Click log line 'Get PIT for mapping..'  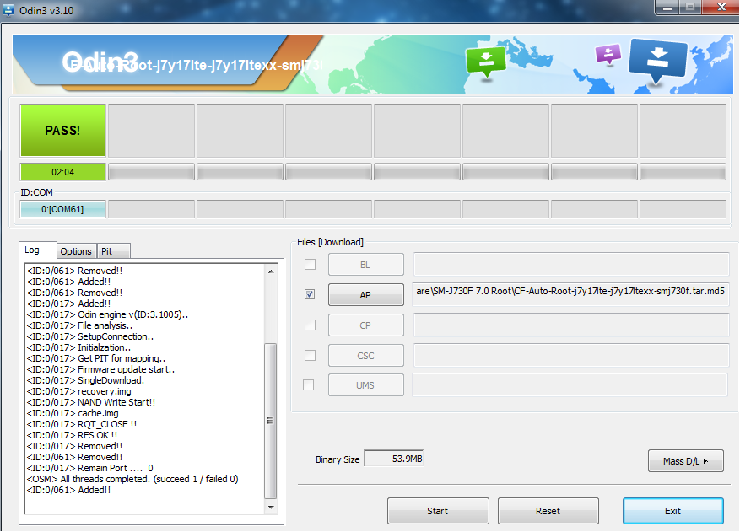tap(96, 358)
